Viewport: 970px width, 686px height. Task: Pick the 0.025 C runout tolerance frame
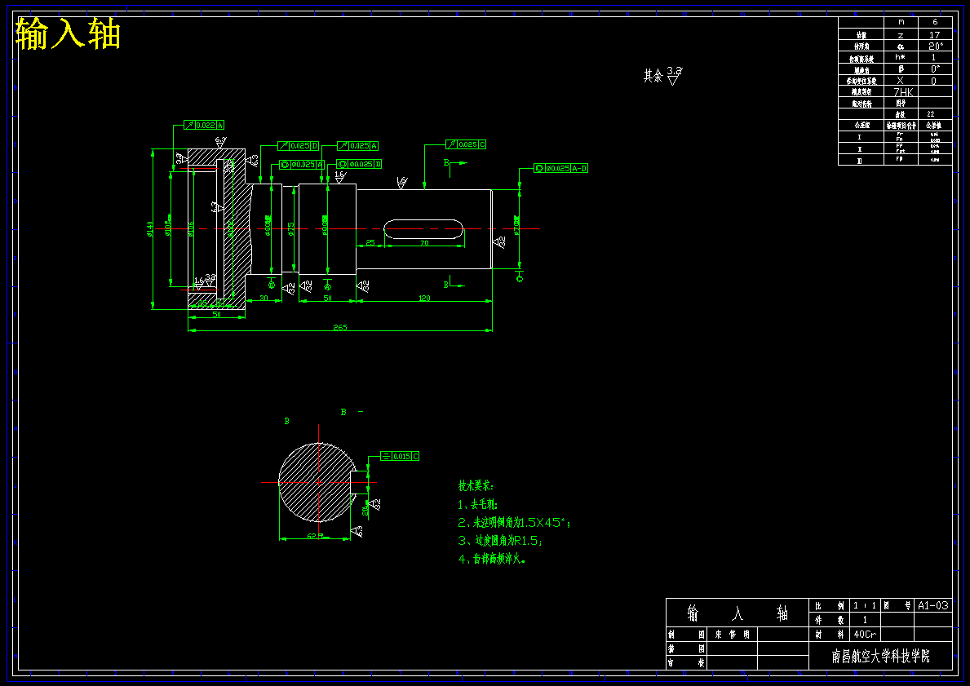coord(466,144)
